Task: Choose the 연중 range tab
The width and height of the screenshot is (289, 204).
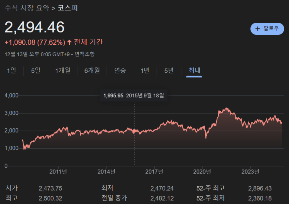Action: pyautogui.click(x=120, y=71)
